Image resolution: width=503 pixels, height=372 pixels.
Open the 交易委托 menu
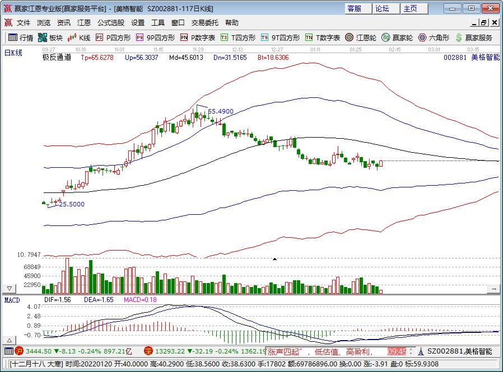point(204,23)
